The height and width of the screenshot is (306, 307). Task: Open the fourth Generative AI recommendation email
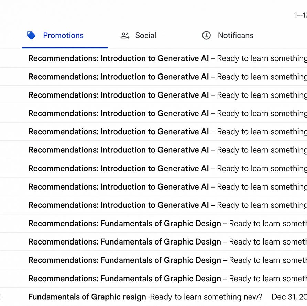[119, 113]
